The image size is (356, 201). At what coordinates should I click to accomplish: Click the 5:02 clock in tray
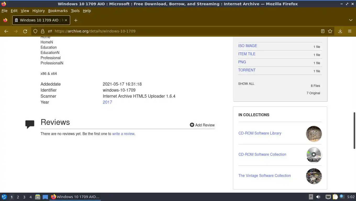point(351,197)
